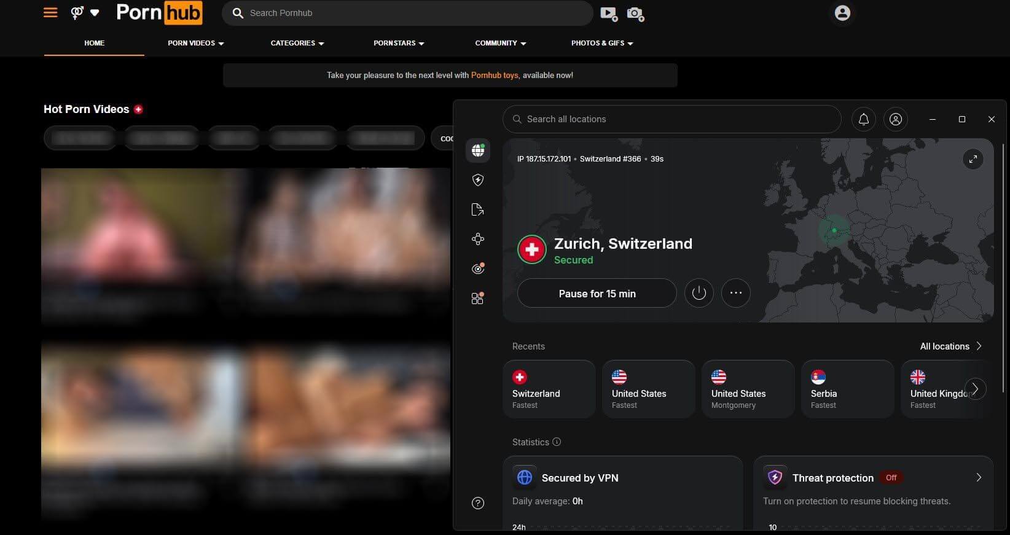This screenshot has width=1010, height=535.
Task: Open the VPN globe tab in the sidebar
Action: click(x=477, y=150)
